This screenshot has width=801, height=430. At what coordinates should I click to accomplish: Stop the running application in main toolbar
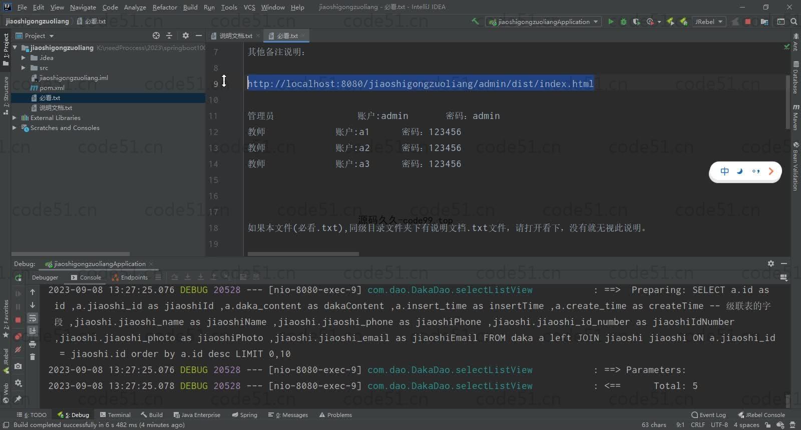(x=748, y=21)
